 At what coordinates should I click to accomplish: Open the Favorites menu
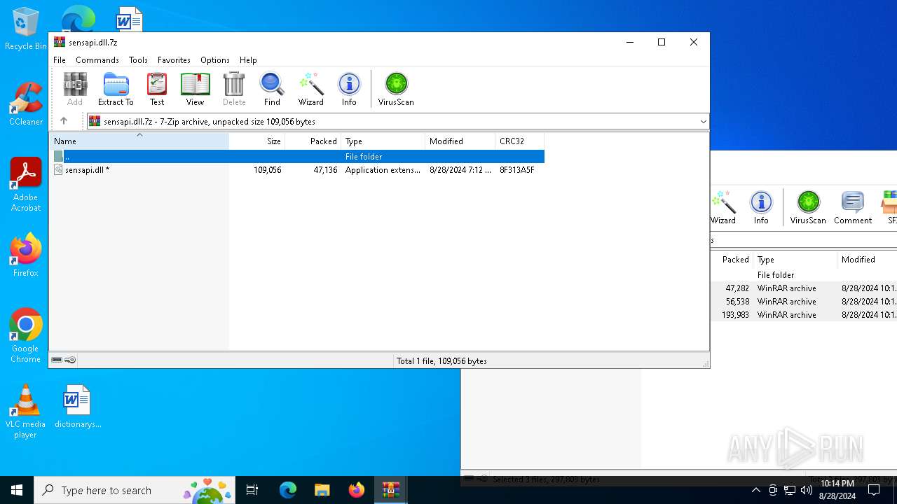click(174, 60)
